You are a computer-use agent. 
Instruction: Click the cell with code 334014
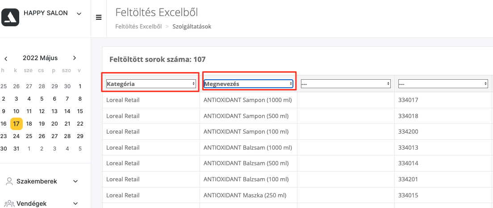click(x=443, y=163)
